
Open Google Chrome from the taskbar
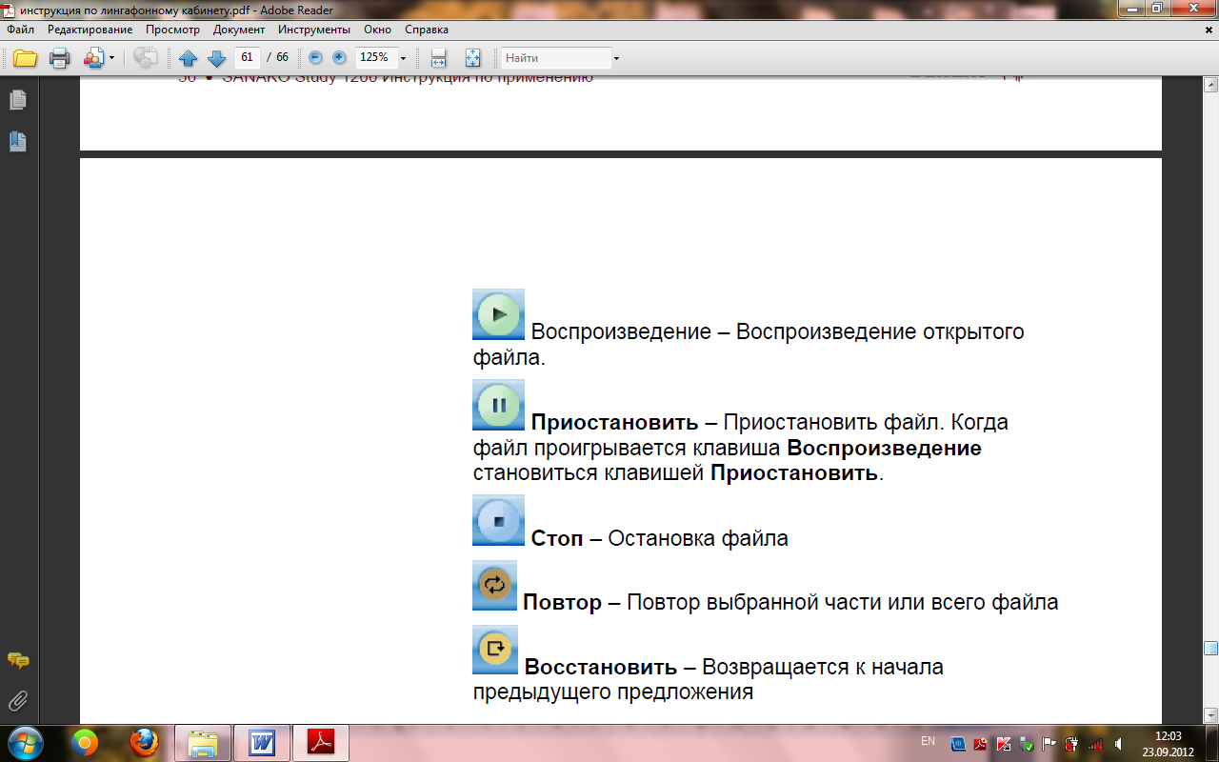tap(85, 742)
